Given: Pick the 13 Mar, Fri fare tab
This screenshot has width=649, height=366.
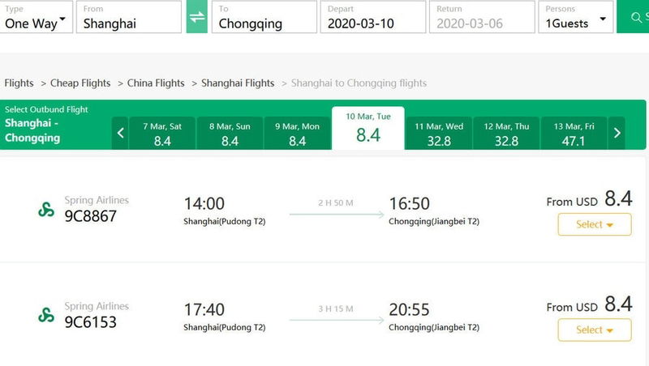Looking at the screenshot, I should click(x=574, y=133).
